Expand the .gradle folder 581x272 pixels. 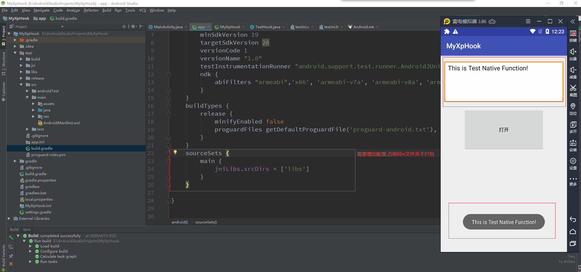coord(15,40)
